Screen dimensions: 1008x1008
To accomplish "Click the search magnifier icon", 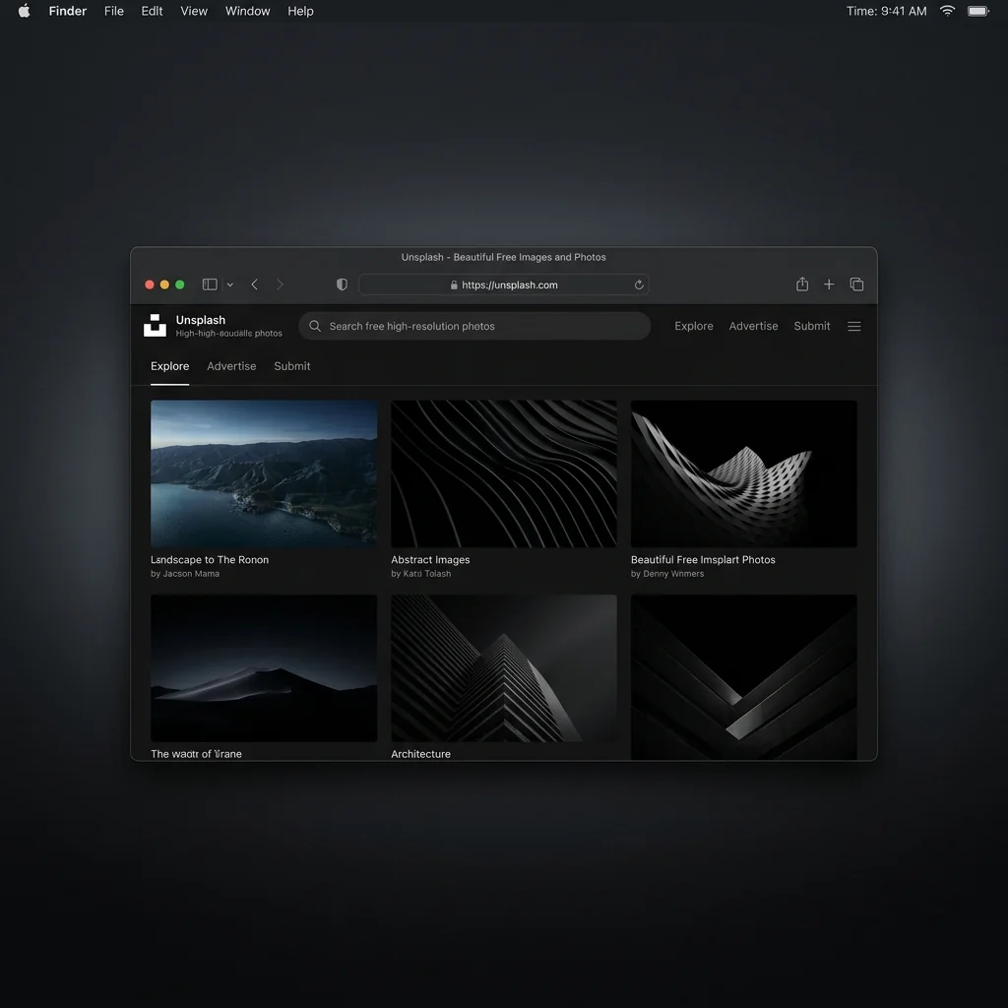I will pyautogui.click(x=315, y=326).
